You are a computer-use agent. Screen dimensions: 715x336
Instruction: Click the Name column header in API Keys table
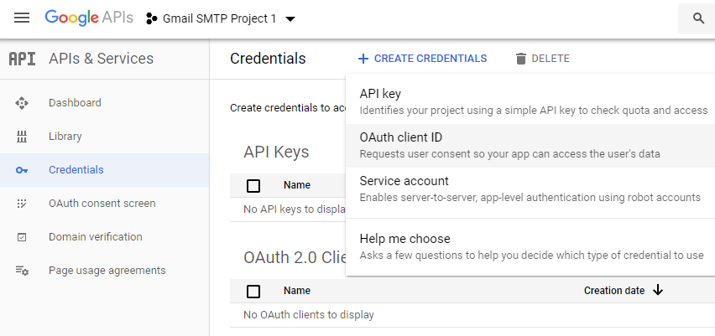tap(297, 185)
